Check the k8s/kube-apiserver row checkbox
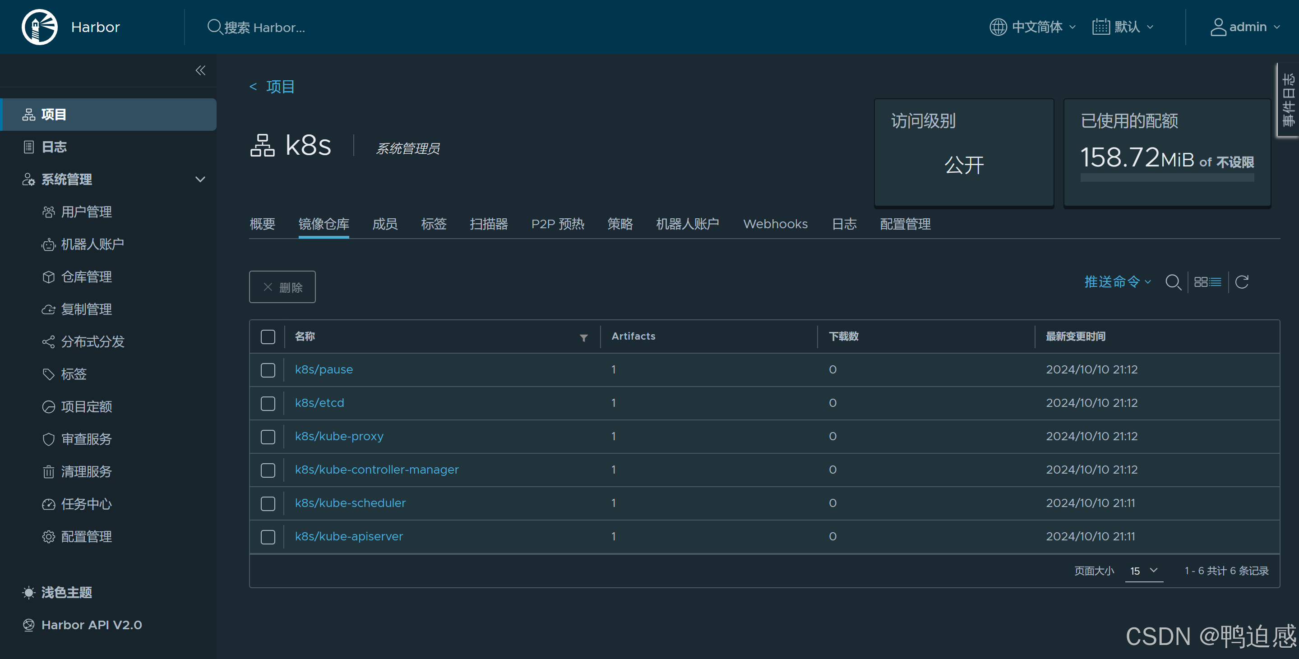Viewport: 1299px width, 659px height. [268, 537]
